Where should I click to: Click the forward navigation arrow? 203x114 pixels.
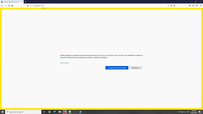point(6,6)
